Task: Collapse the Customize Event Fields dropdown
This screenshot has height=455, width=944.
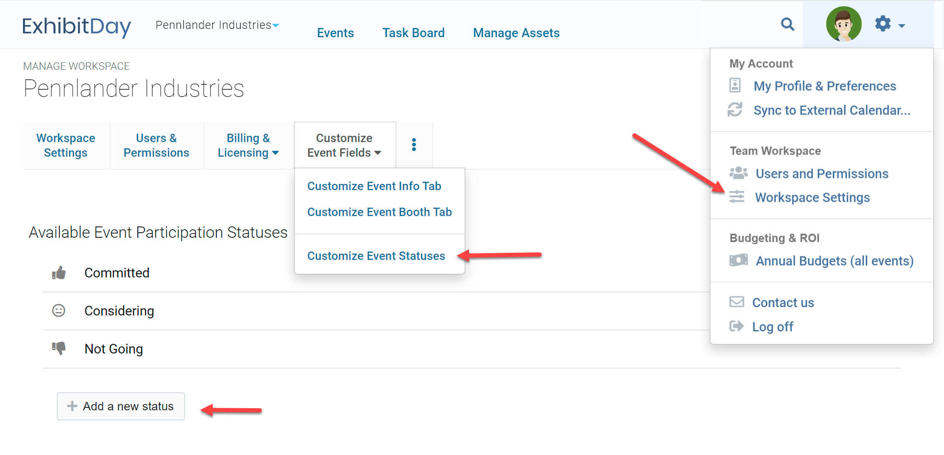Action: pos(344,145)
